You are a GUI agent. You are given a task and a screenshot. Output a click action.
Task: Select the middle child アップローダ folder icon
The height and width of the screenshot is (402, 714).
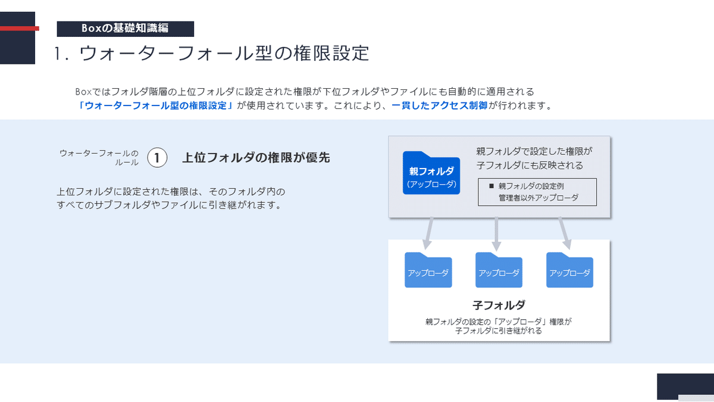click(499, 270)
